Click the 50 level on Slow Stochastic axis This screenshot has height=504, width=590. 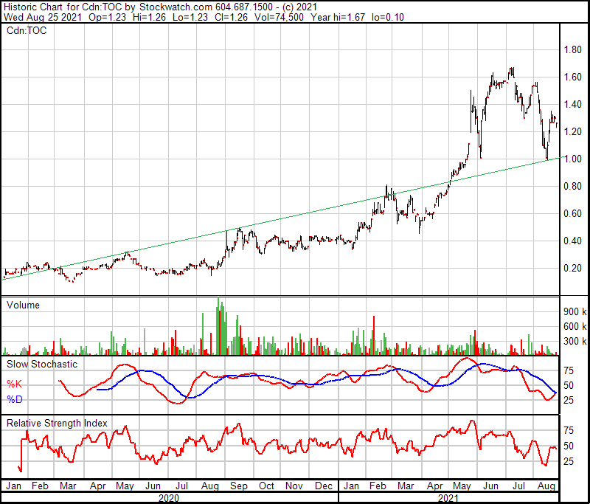click(569, 385)
